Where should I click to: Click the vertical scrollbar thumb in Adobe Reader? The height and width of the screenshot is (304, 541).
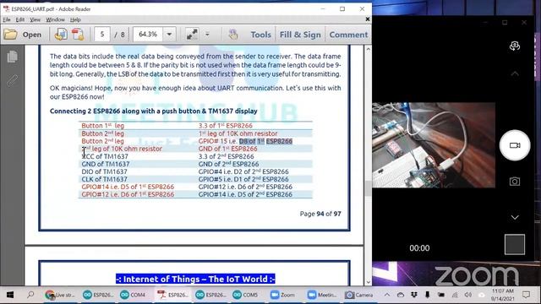(369, 188)
